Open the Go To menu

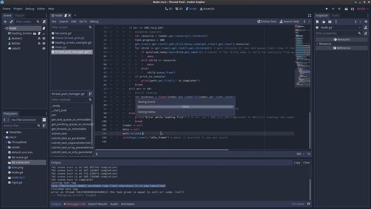(x=83, y=21)
